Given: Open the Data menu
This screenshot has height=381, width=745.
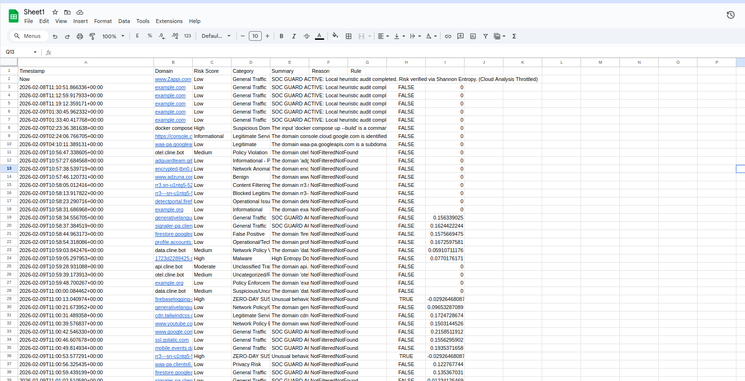Looking at the screenshot, I should click(x=124, y=21).
